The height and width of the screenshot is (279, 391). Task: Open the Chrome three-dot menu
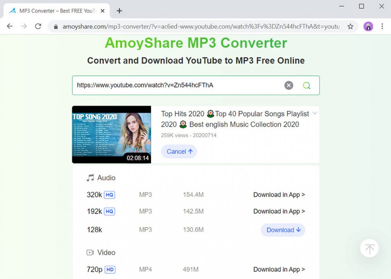(382, 26)
